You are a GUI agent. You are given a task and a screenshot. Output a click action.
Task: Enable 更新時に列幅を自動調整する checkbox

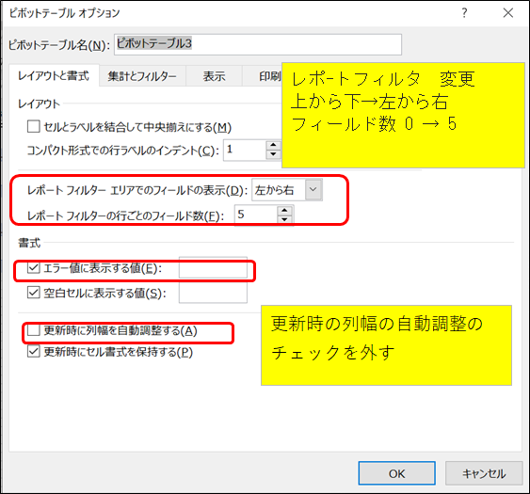click(34, 330)
